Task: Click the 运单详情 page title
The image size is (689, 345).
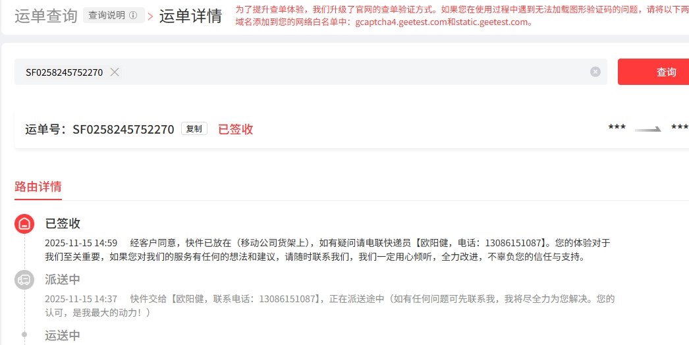Action: [x=190, y=16]
